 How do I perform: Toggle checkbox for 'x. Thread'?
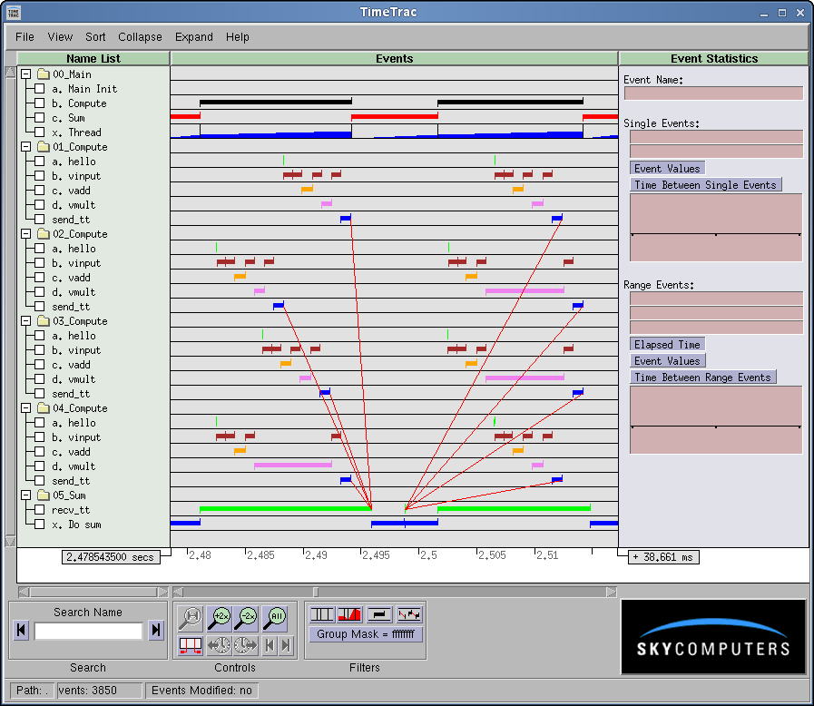pyautogui.click(x=39, y=132)
